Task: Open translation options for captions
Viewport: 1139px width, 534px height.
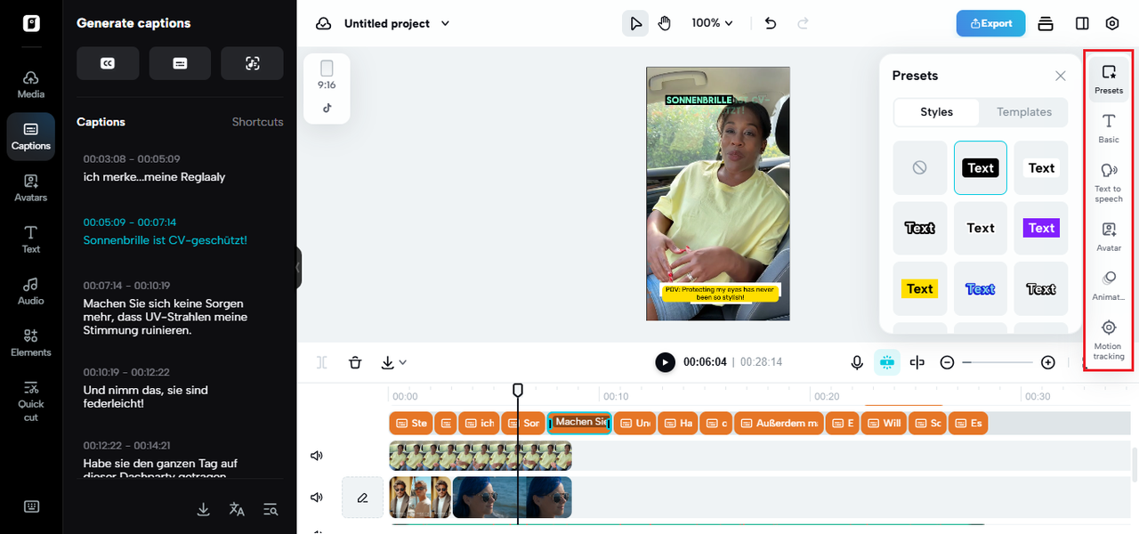Action: click(x=237, y=509)
